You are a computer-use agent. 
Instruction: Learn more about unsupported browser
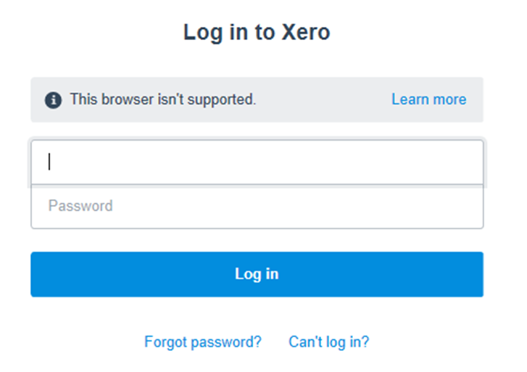pos(428,99)
